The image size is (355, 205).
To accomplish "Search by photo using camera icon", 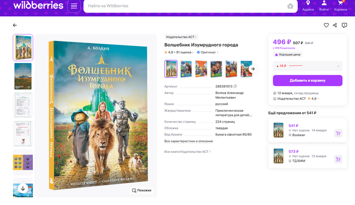I will pyautogui.click(x=290, y=6).
